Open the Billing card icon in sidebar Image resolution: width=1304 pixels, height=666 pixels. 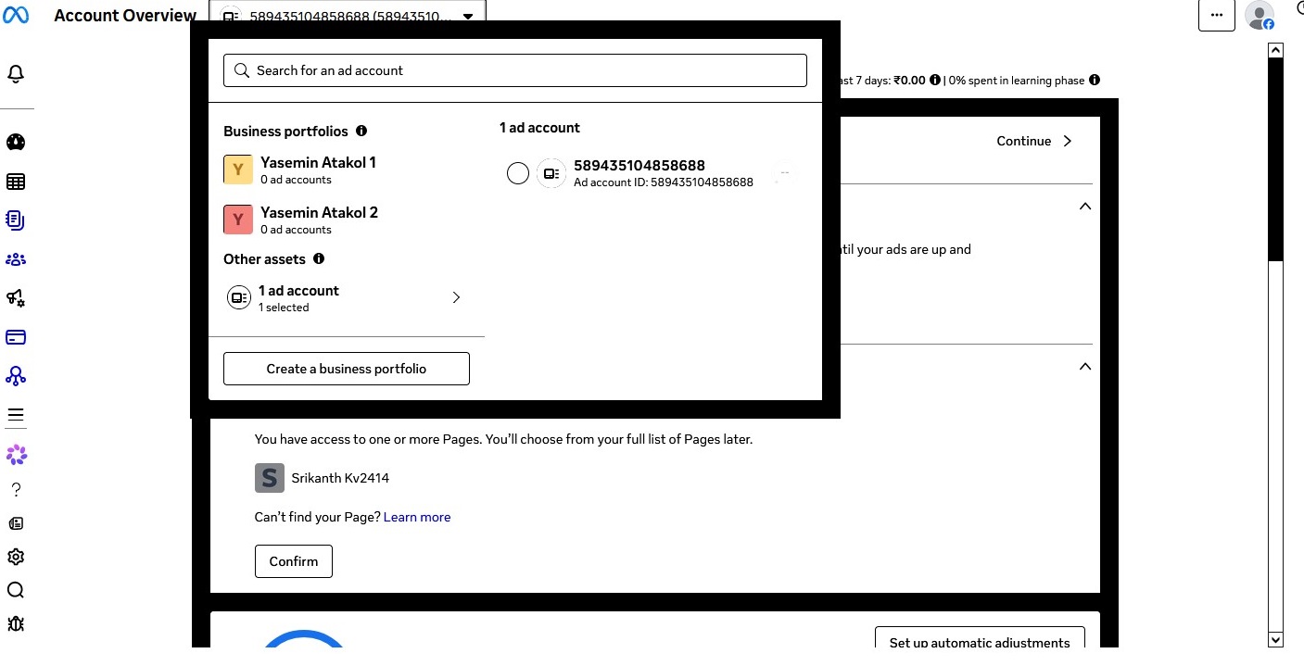(x=16, y=337)
